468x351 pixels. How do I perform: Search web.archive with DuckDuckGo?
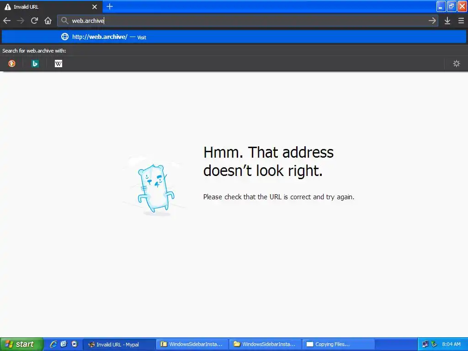pos(11,63)
